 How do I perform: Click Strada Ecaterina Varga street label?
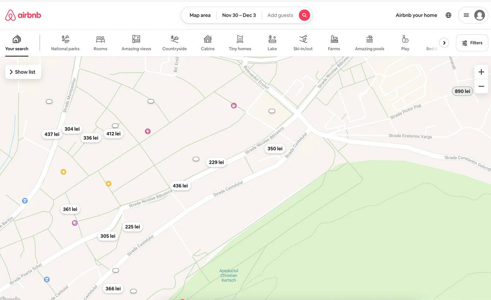pyautogui.click(x=410, y=136)
